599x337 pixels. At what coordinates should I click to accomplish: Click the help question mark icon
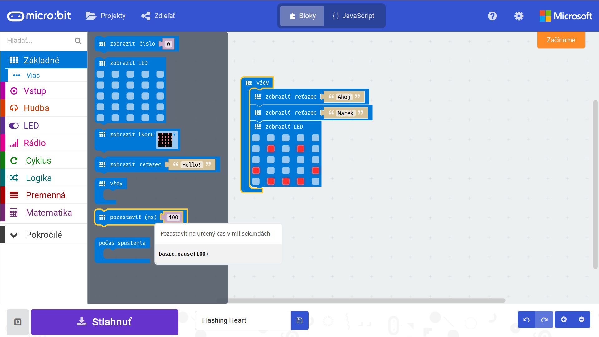click(x=492, y=16)
